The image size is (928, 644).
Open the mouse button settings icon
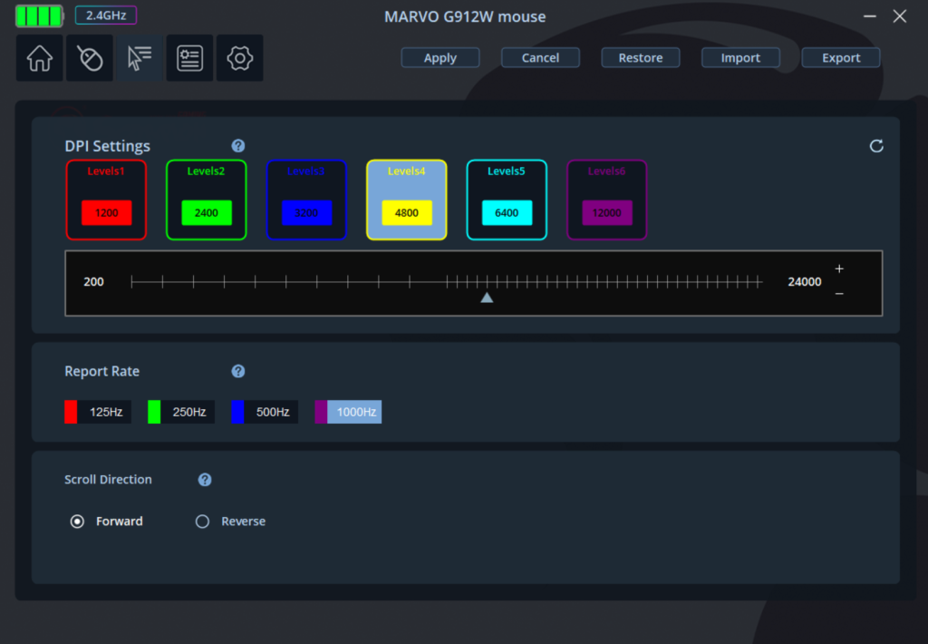click(90, 59)
